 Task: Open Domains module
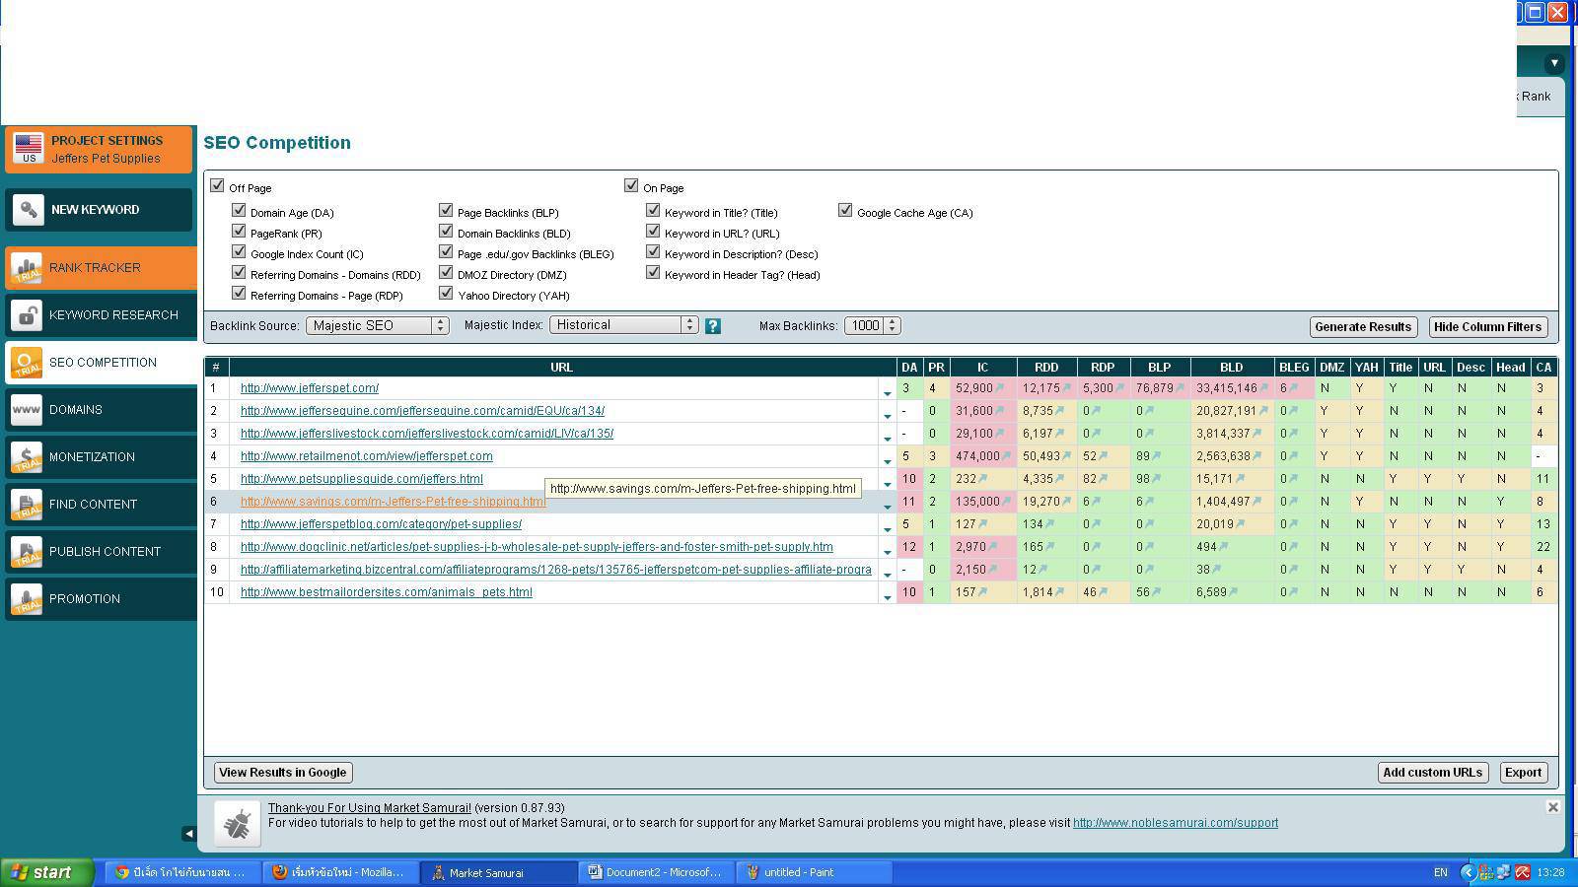[99, 410]
